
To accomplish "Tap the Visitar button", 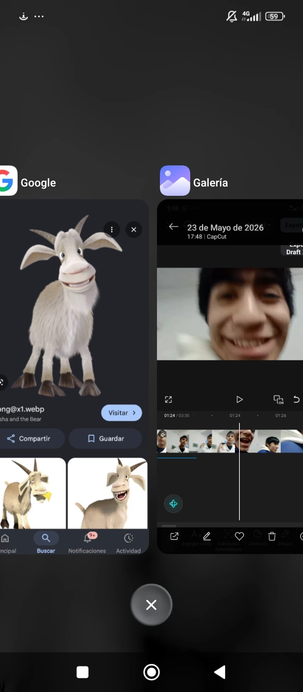I will 122,413.
